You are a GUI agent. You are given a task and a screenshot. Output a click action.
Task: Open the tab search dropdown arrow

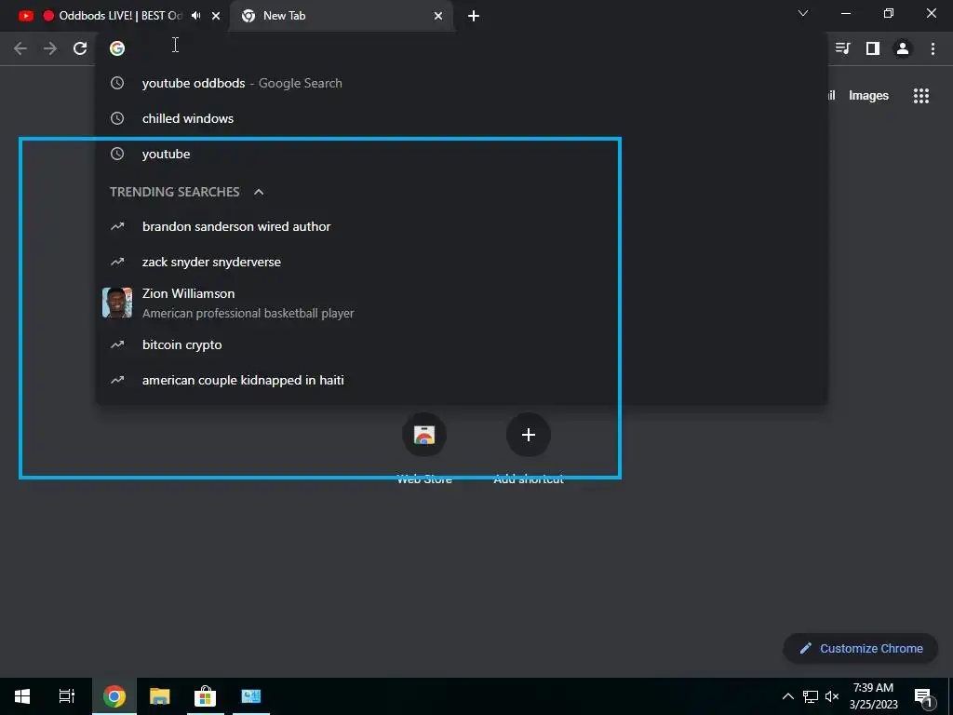click(x=803, y=13)
